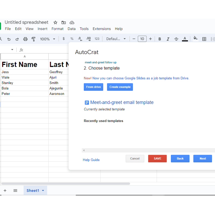Click Cancel in AutoCrat dialog
This screenshot has height=215, width=215.
click(x=135, y=159)
